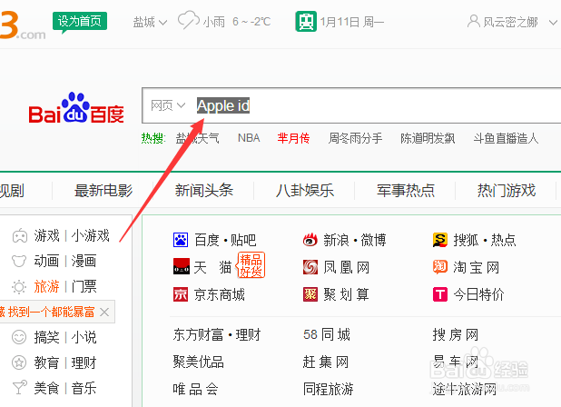561x407 pixels.
Task: Click the hot search NBA link
Action: coord(249,138)
